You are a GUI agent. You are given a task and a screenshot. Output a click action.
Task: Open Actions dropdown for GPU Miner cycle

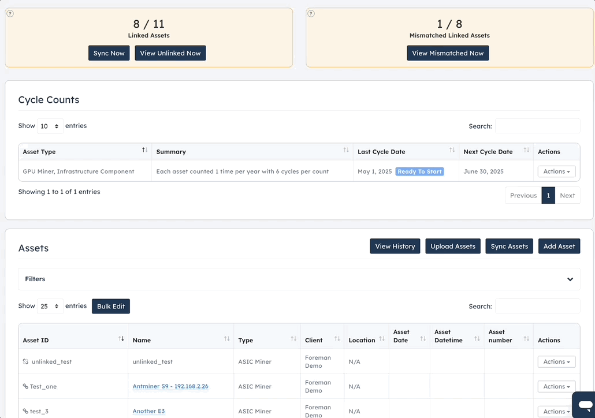(x=556, y=171)
